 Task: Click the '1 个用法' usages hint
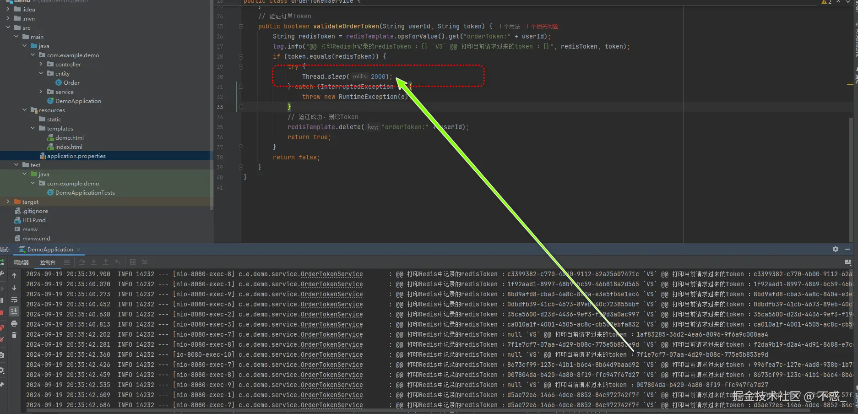(509, 27)
